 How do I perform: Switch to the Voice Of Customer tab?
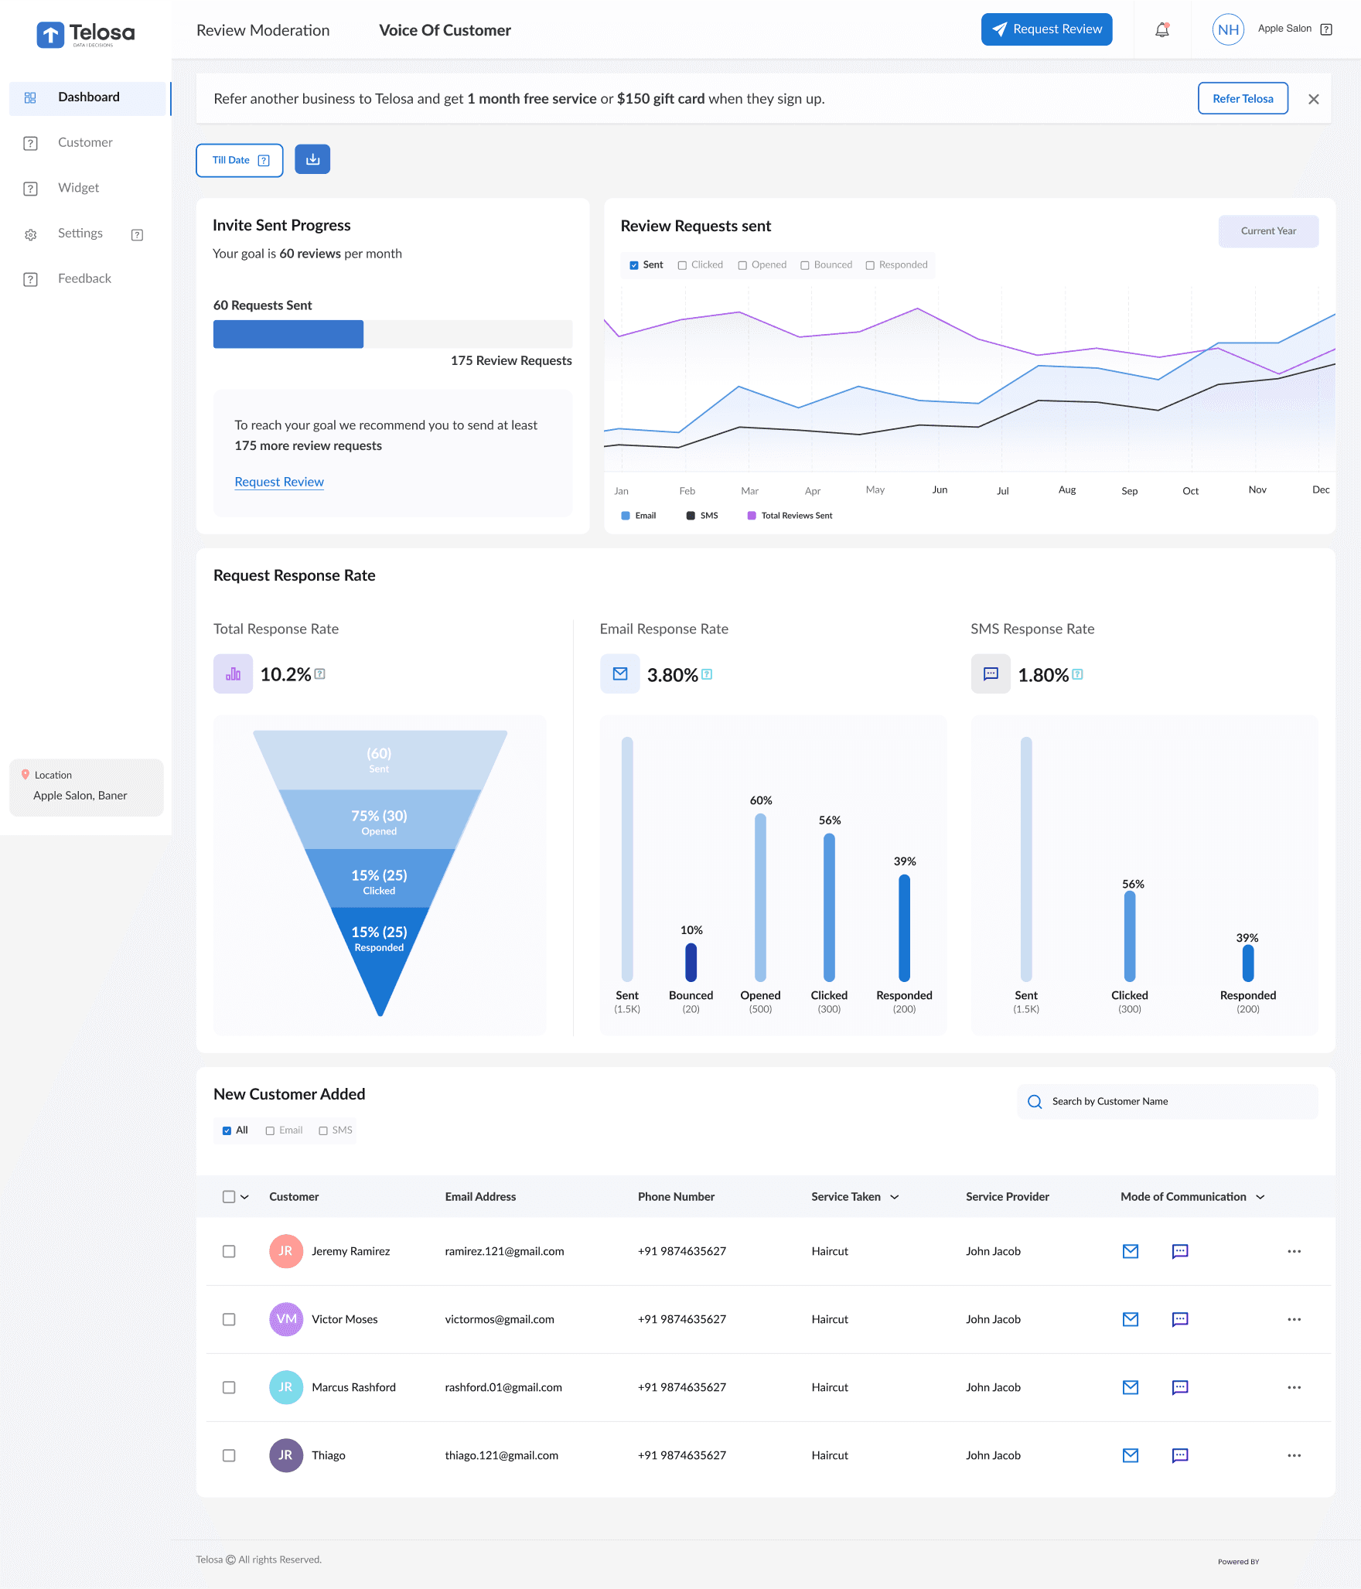pos(445,30)
